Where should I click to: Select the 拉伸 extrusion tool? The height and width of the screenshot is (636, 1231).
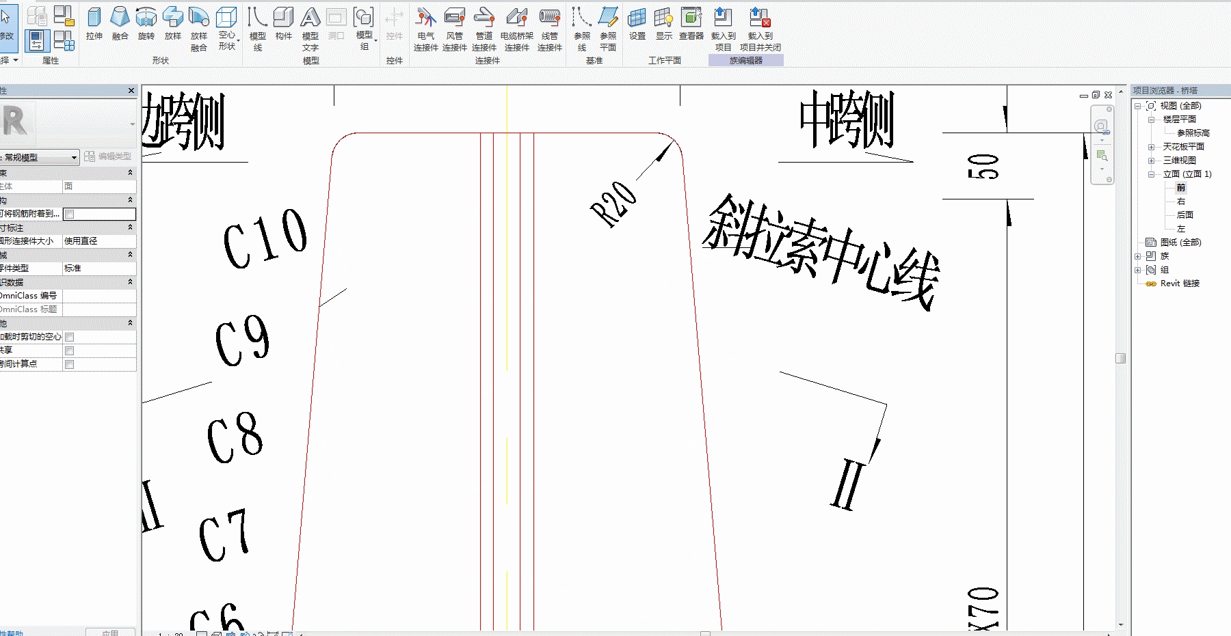(94, 24)
